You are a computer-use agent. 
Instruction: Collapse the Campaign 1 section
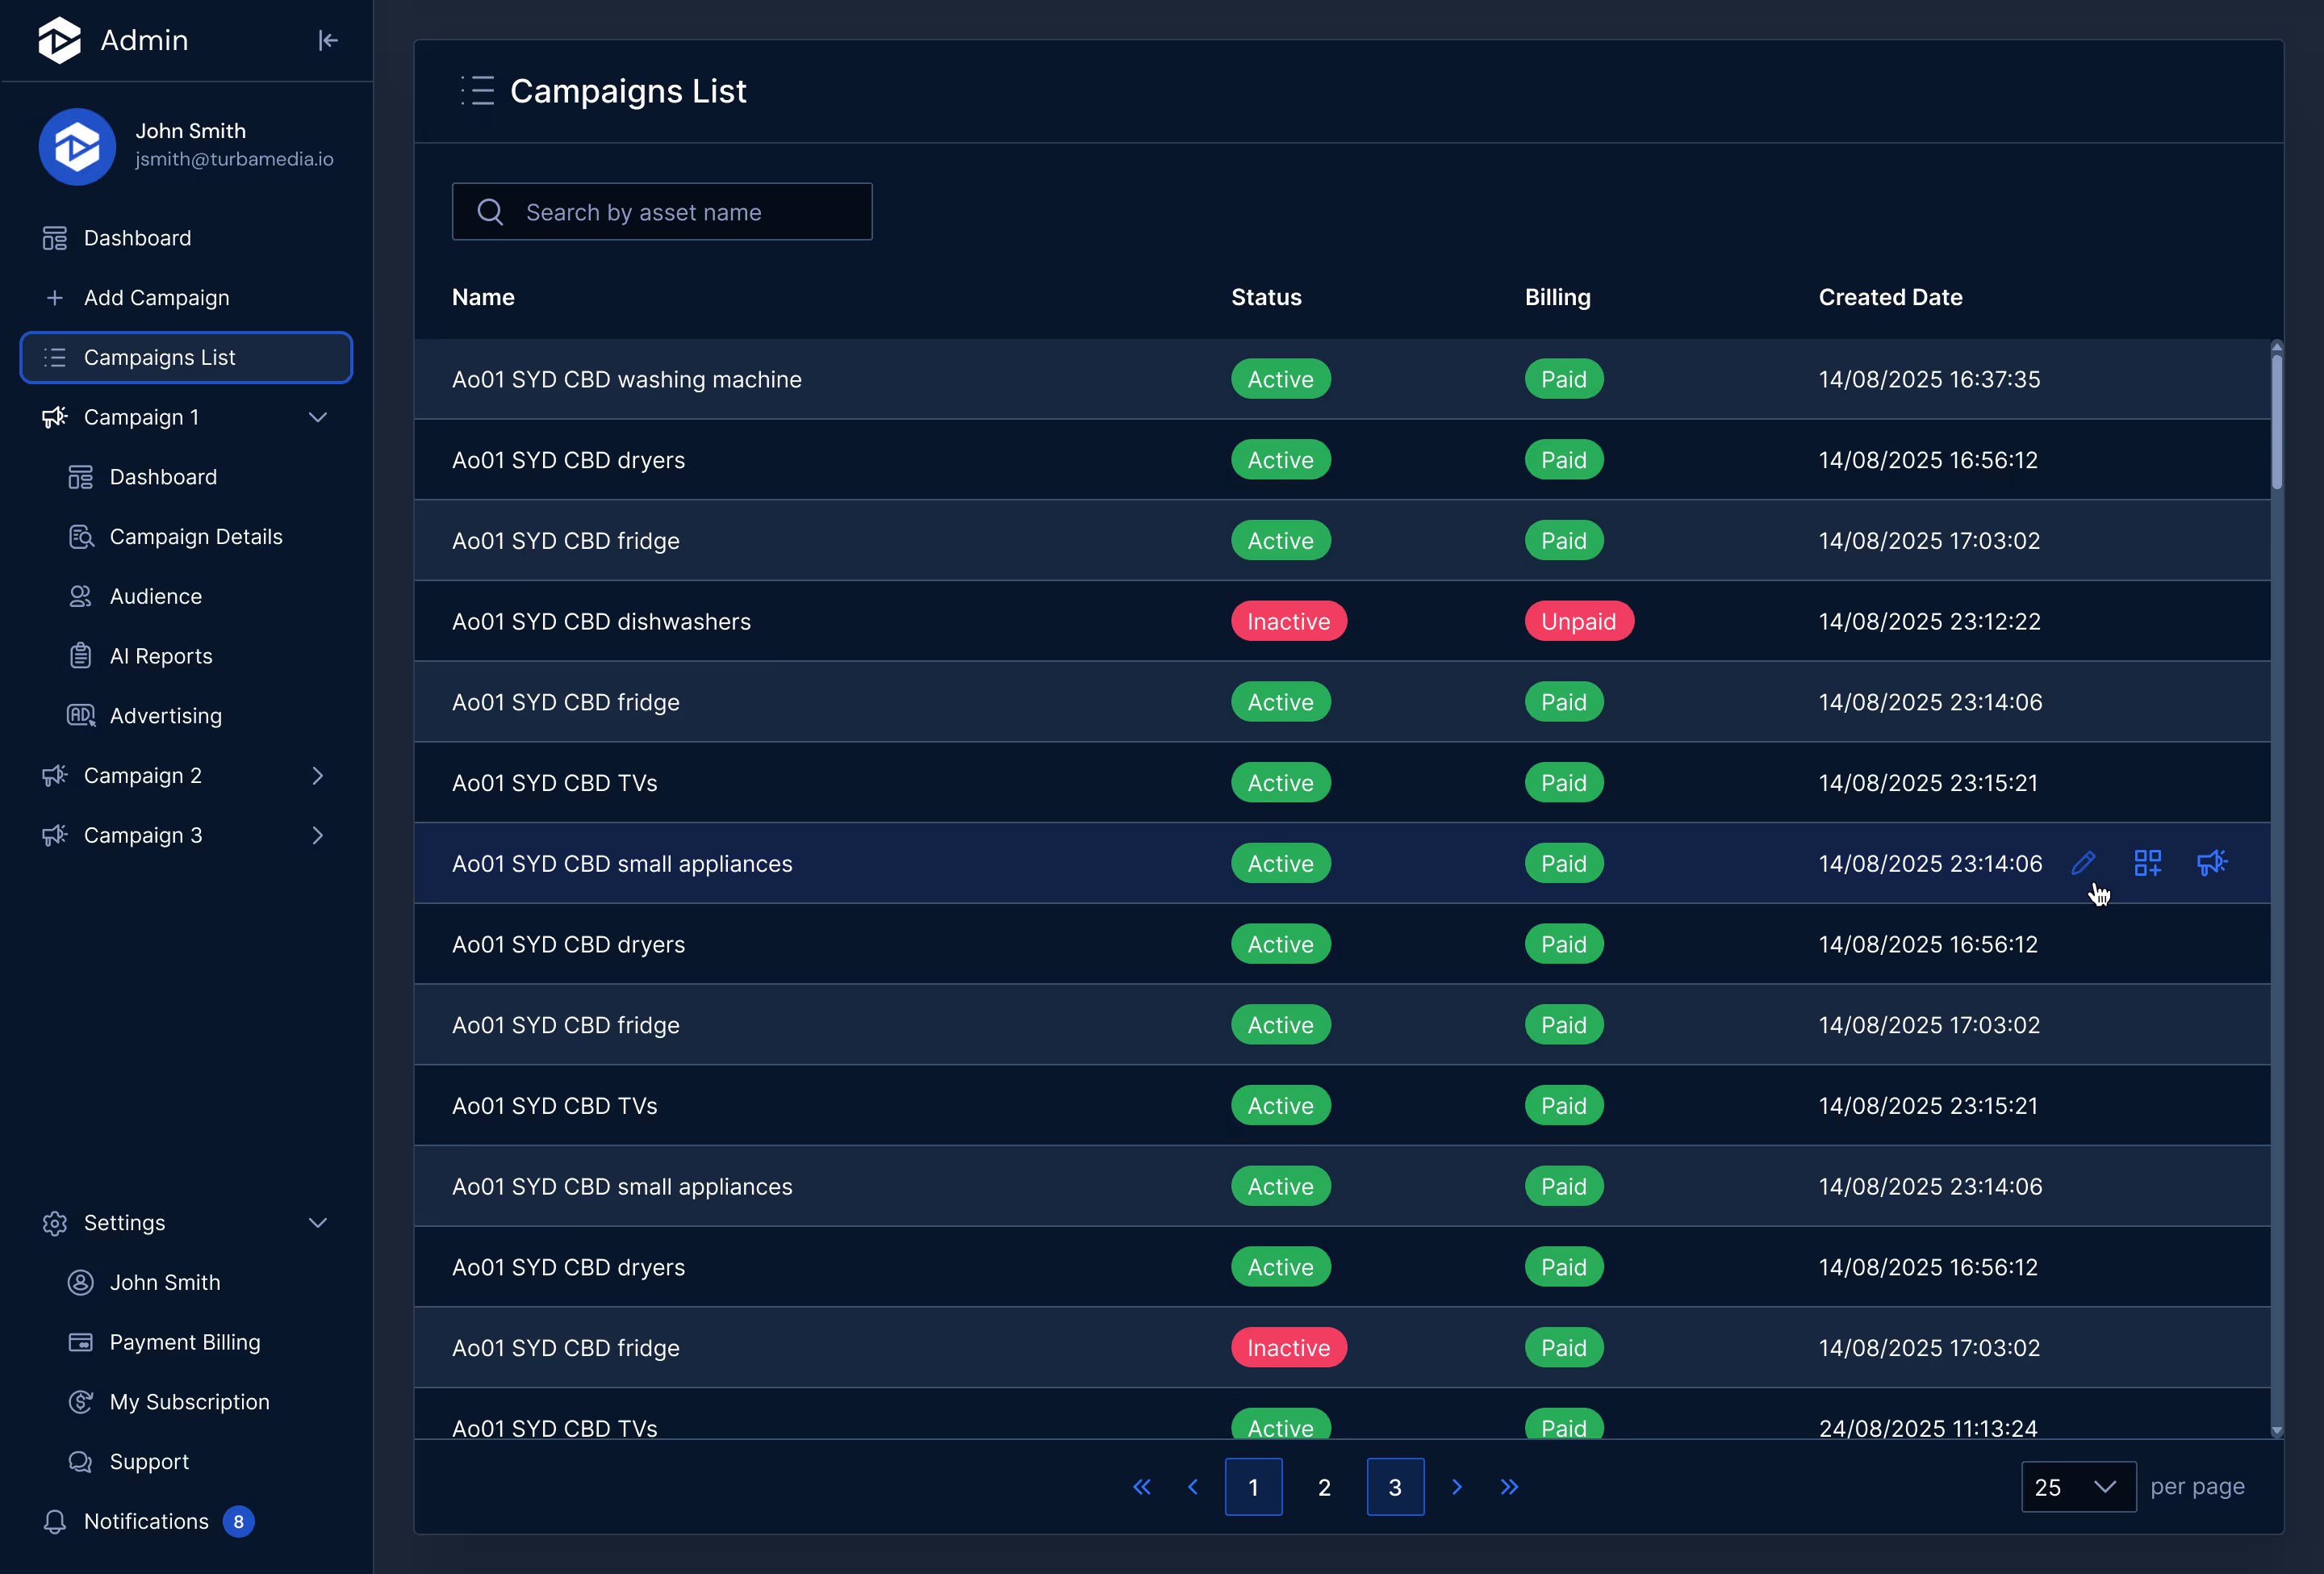point(318,417)
